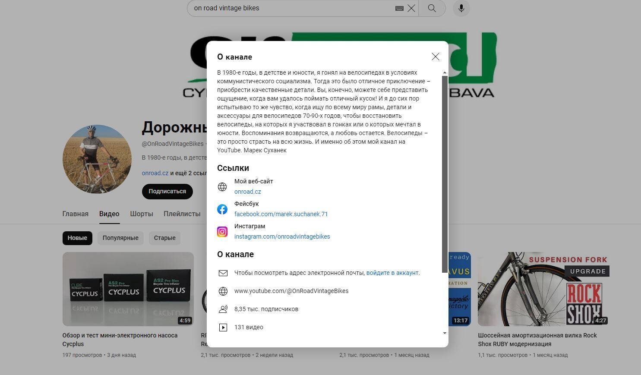Open the войдите в аккаунт link
The image size is (641, 375).
pyautogui.click(x=392, y=273)
